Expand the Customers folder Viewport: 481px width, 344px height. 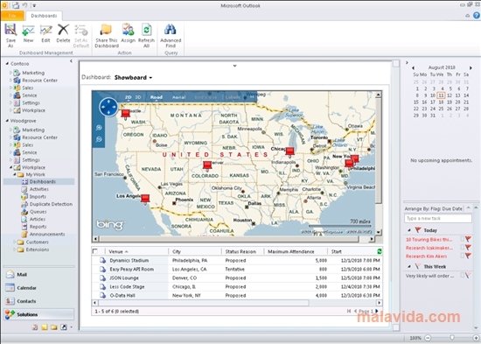14,242
